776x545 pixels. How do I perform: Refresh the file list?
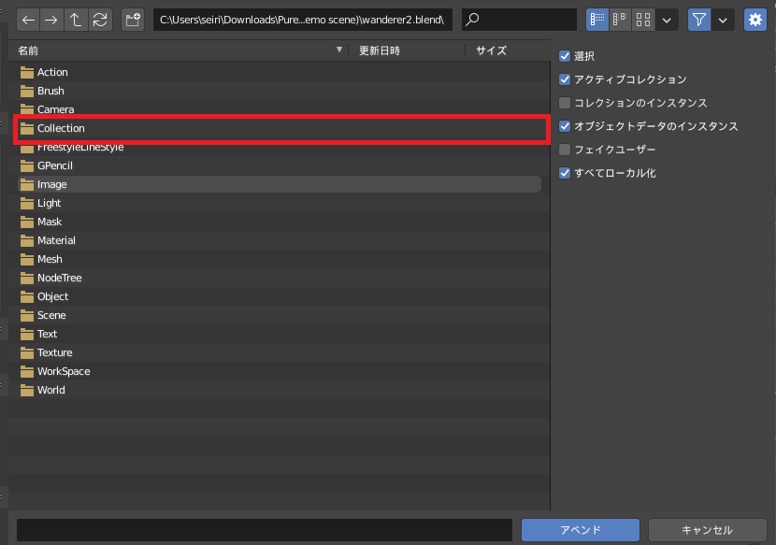click(100, 19)
